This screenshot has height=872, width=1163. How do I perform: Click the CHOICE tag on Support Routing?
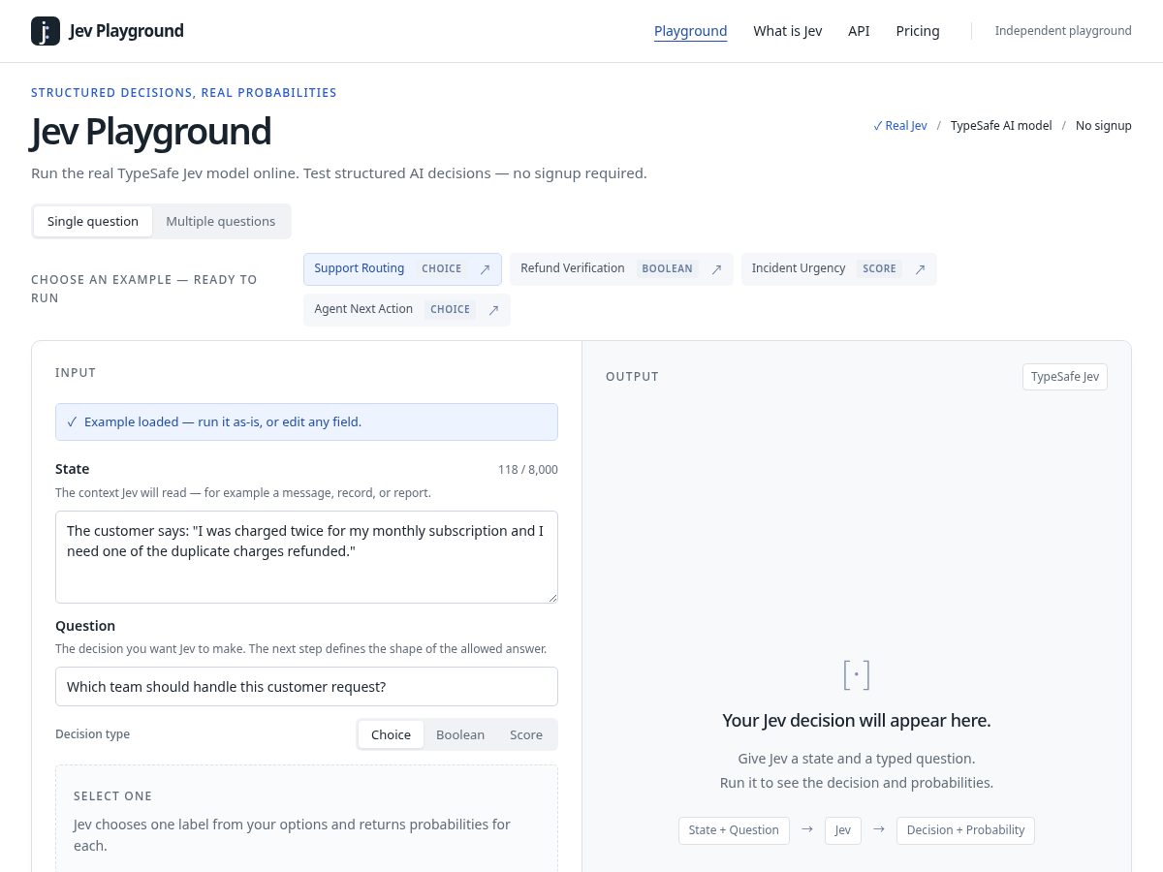[x=442, y=269]
